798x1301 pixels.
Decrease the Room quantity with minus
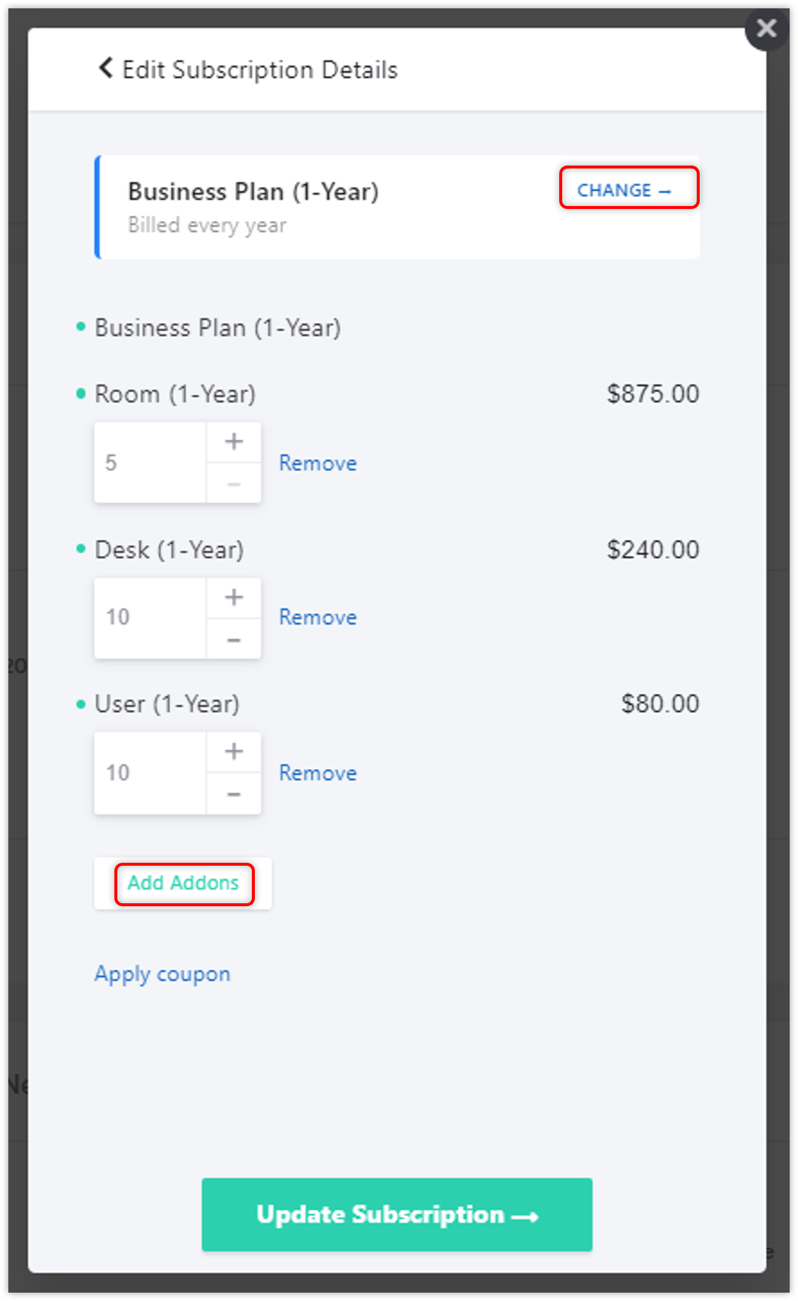(x=233, y=484)
